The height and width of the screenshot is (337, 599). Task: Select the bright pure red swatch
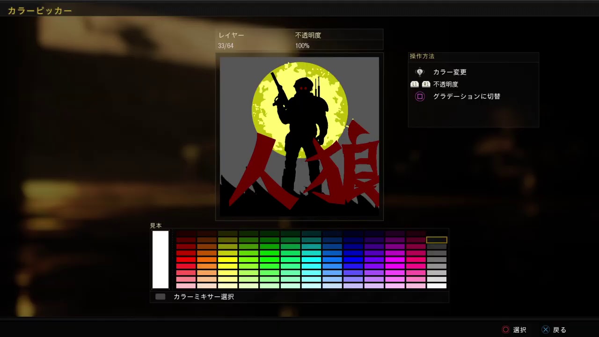point(186,259)
